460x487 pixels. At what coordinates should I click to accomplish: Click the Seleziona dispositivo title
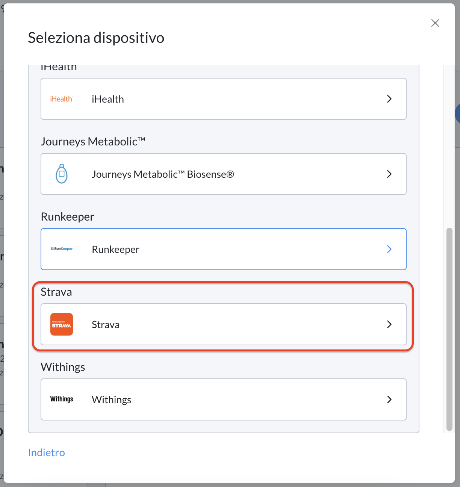[x=96, y=38]
